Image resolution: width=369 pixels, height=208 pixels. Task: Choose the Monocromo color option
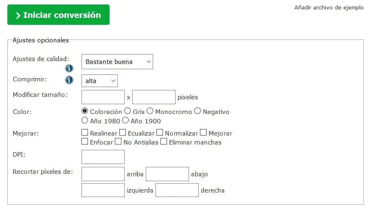click(x=150, y=111)
